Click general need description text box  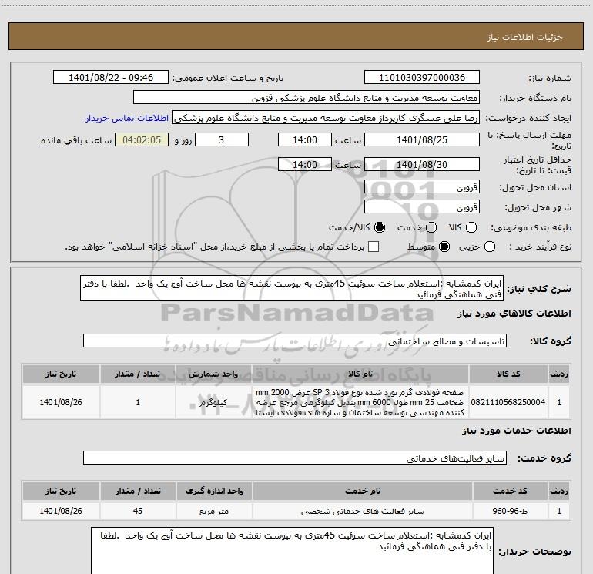pyautogui.click(x=292, y=289)
